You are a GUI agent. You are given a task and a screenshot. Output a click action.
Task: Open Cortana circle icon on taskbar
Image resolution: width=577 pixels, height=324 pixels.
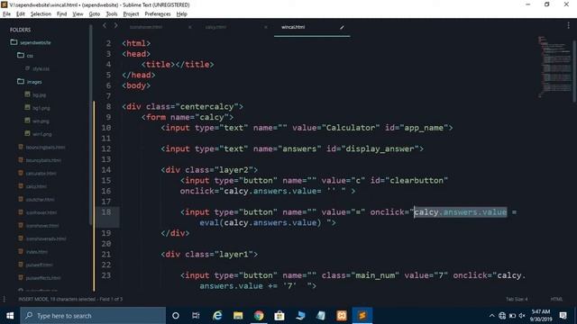click(176, 316)
